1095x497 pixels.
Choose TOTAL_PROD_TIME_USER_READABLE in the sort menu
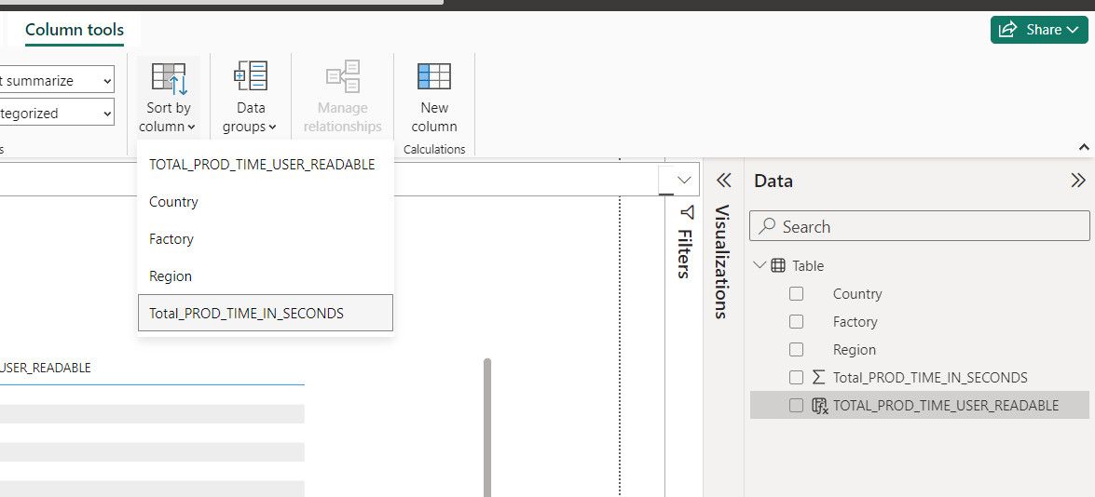[266, 165]
